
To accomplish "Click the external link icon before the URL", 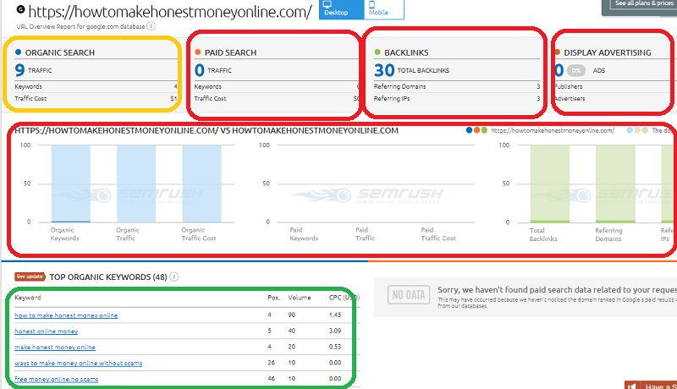I will click(20, 9).
